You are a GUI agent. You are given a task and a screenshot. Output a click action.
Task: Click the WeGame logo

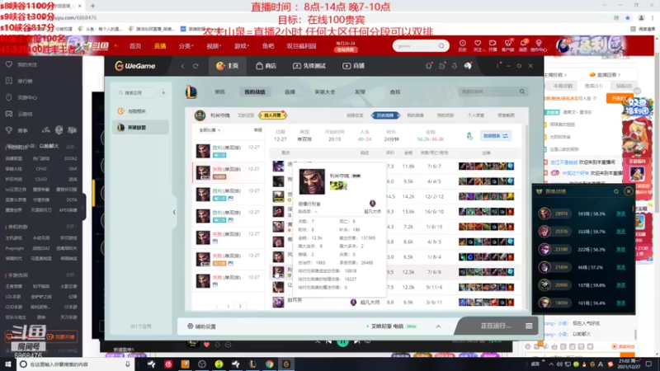[134, 66]
